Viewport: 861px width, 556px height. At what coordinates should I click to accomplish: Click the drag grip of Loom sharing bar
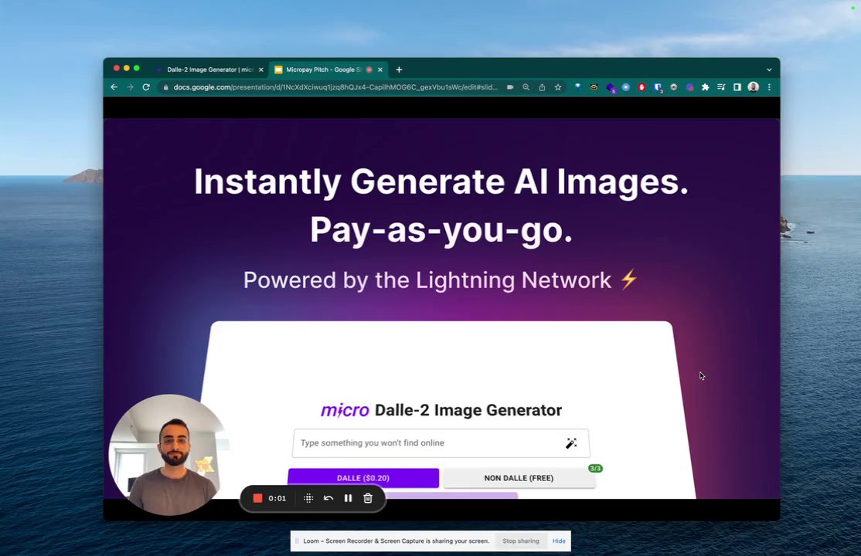[x=297, y=541]
